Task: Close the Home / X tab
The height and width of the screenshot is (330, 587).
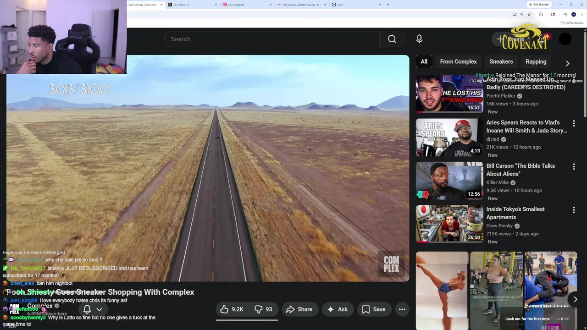Action: click(216, 5)
